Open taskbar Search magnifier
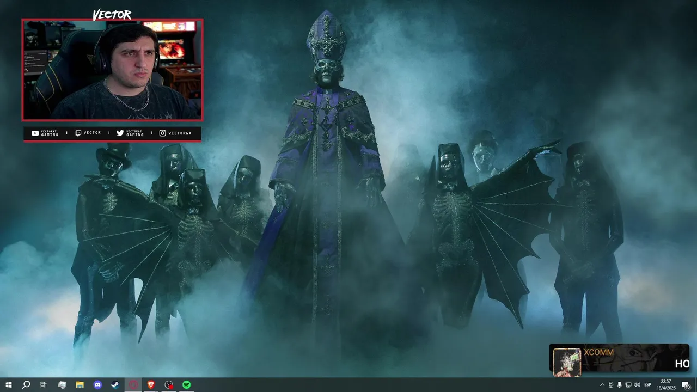The image size is (697, 392). [x=26, y=385]
